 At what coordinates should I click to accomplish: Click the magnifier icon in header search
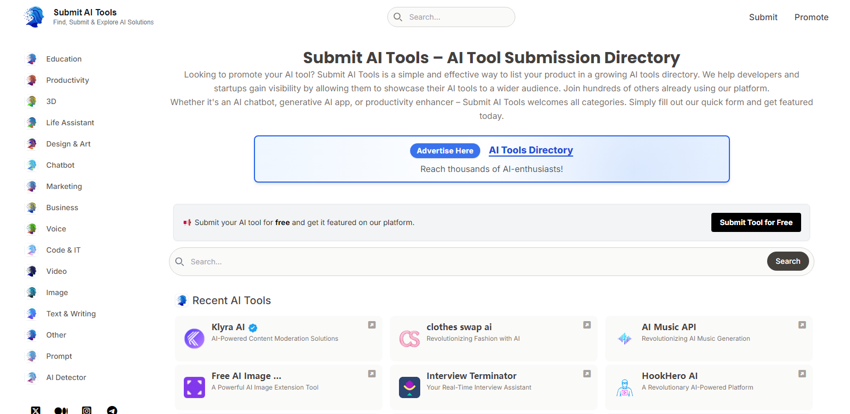[398, 17]
